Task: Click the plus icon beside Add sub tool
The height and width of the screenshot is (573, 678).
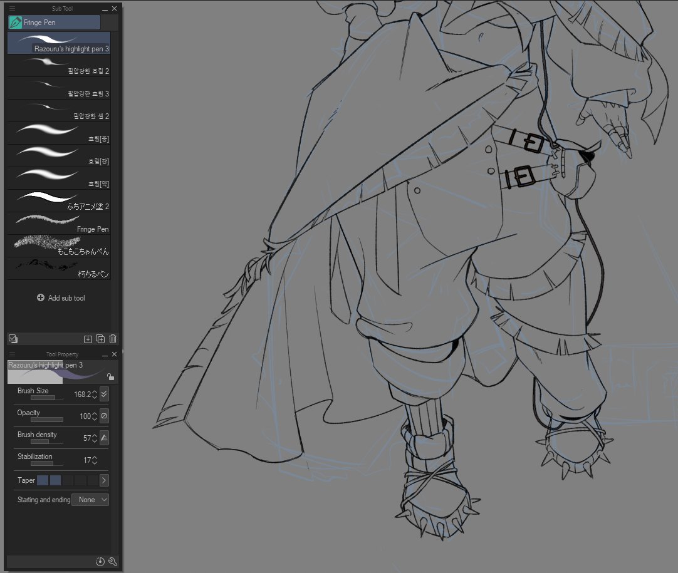Action: [41, 297]
